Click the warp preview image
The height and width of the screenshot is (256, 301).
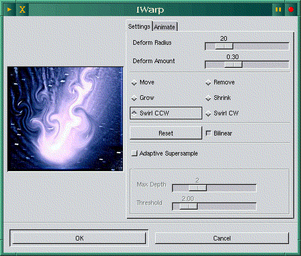(65, 119)
